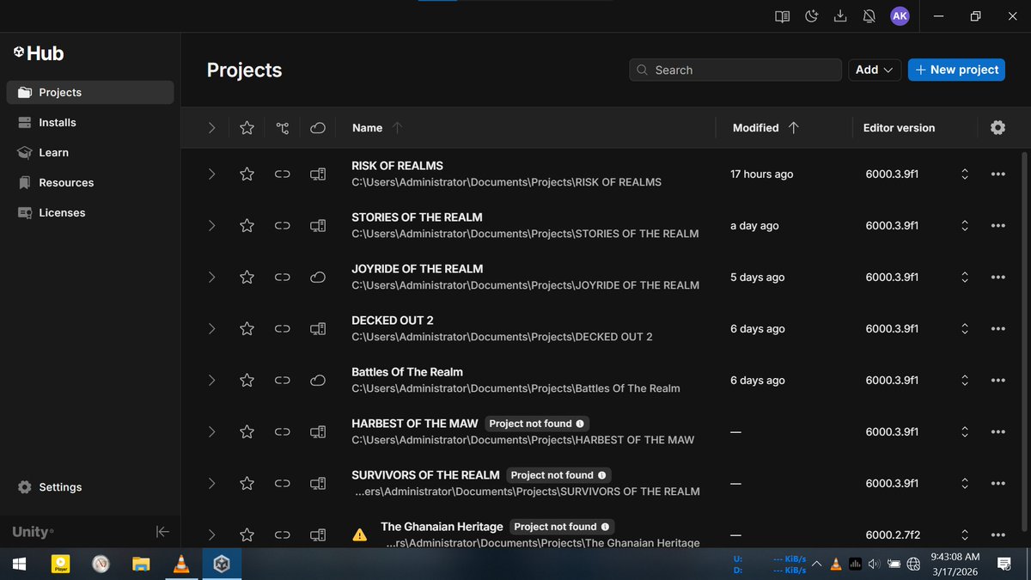The width and height of the screenshot is (1031, 580).
Task: Star the RISK OF REALMS project
Action: pos(247,174)
